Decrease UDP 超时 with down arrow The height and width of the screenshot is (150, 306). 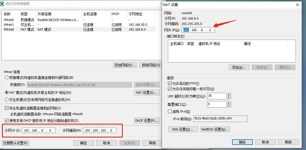click(228, 98)
